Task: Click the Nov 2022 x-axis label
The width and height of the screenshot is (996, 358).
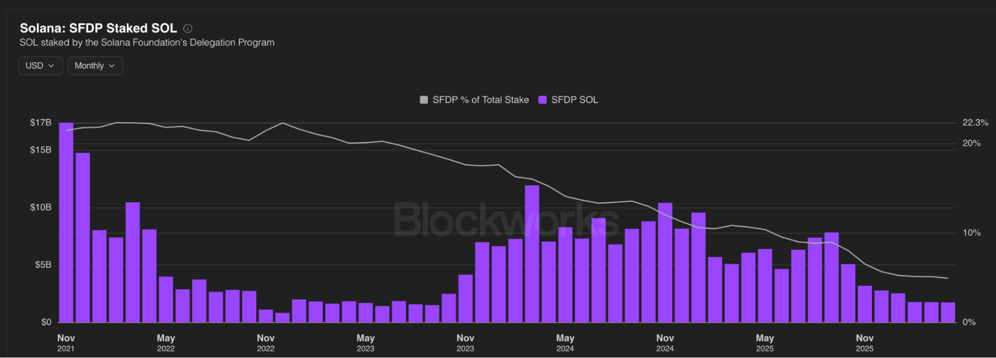Action: coord(266,343)
